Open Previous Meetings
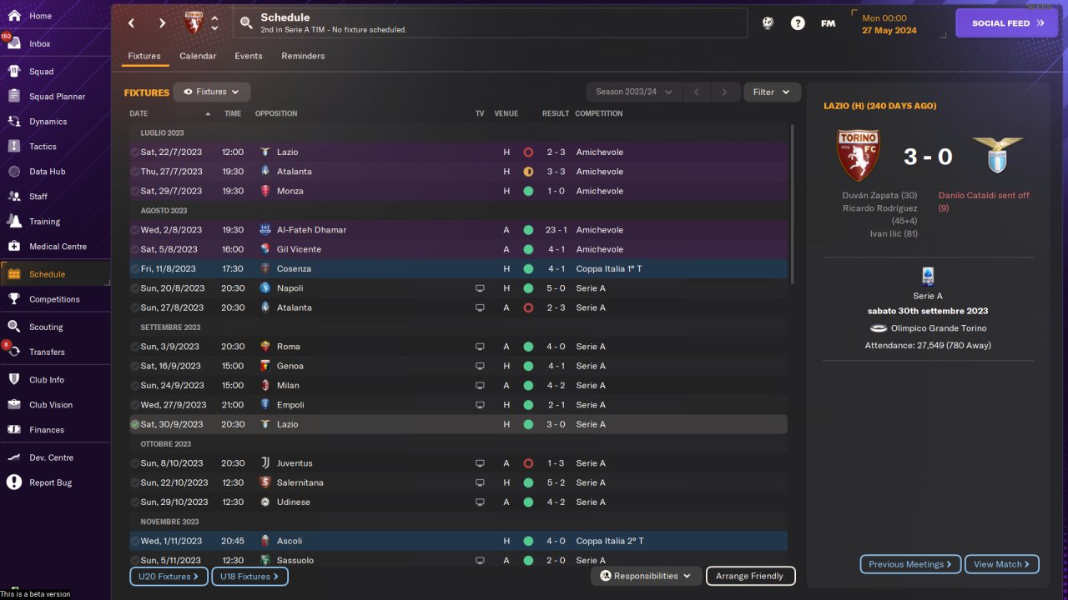This screenshot has width=1068, height=600. [910, 564]
